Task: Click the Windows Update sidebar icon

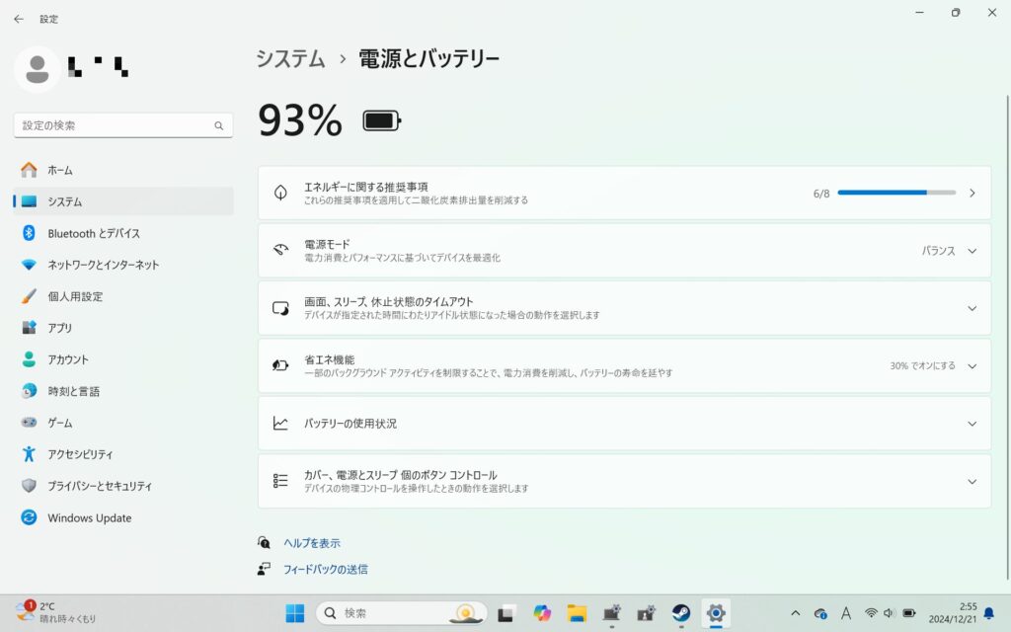Action: (29, 517)
